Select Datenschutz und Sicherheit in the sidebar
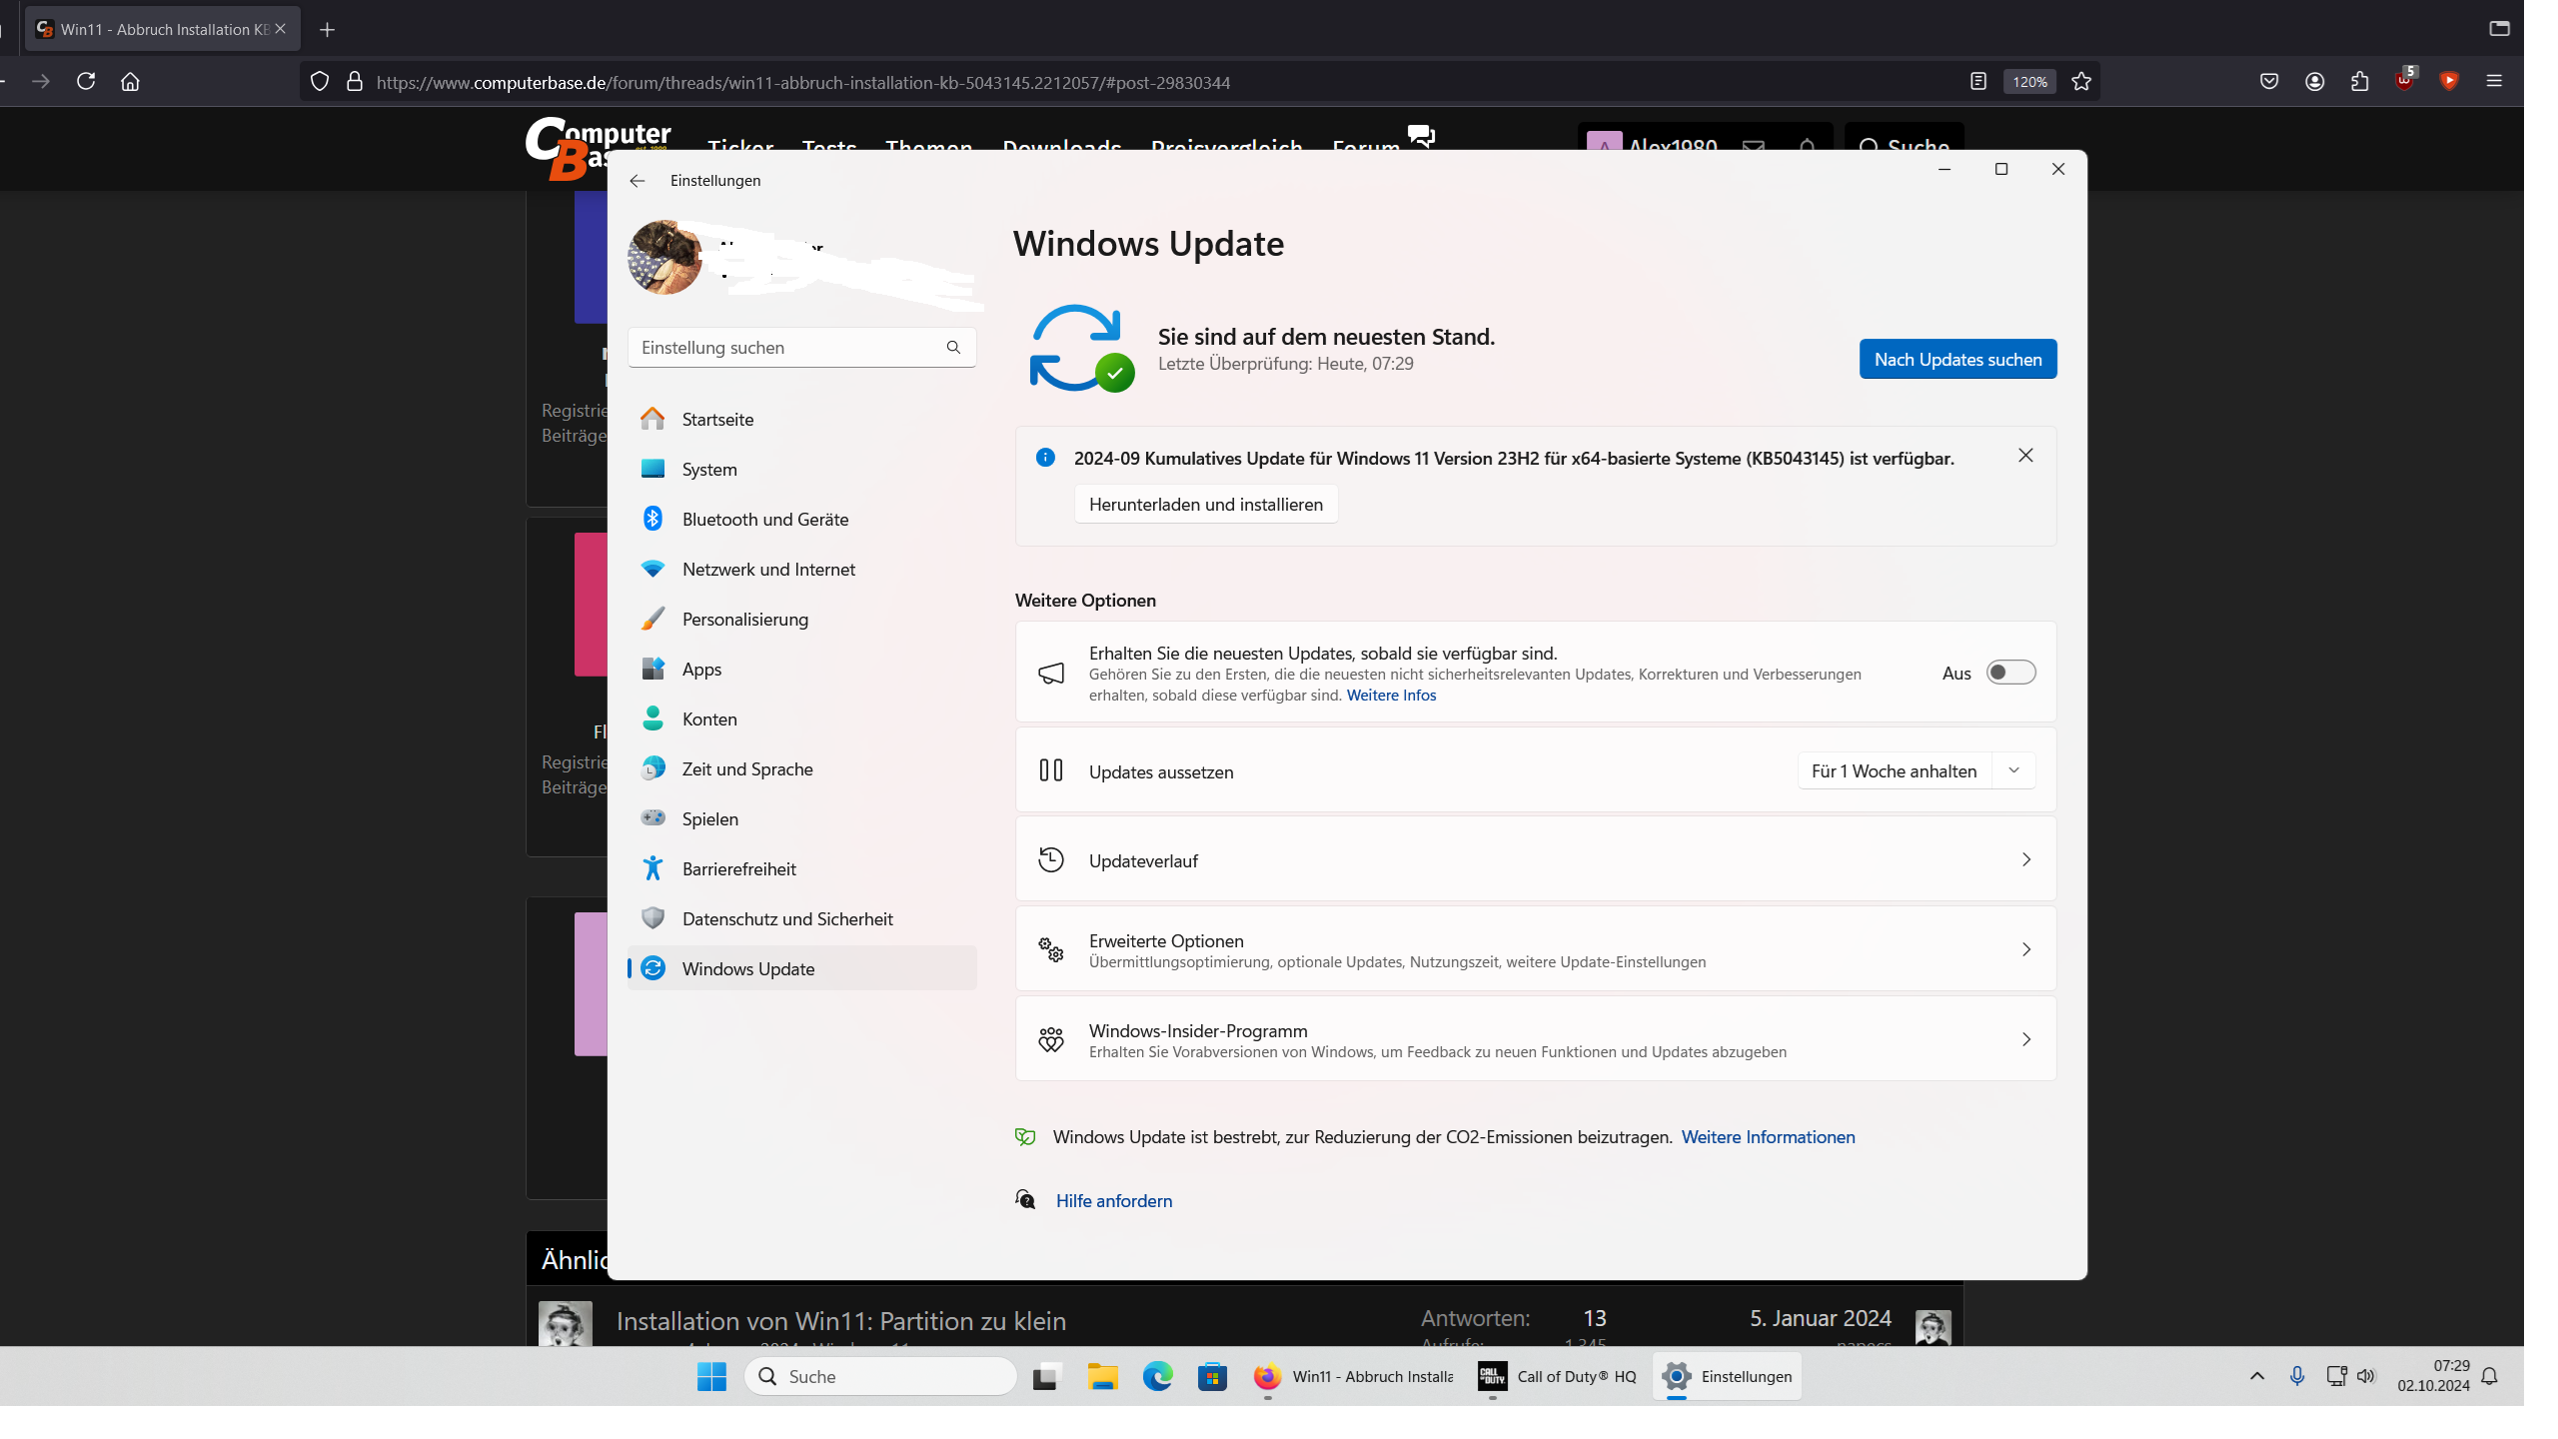Image resolution: width=2558 pixels, height=1439 pixels. (787, 919)
